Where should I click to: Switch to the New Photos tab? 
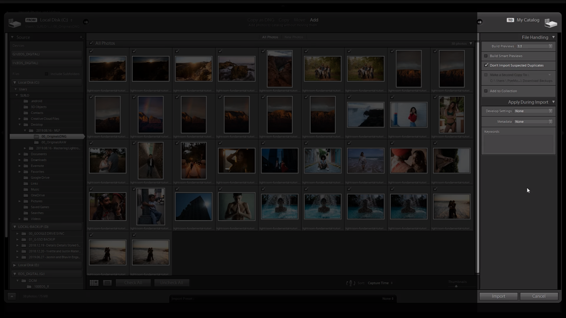294,37
